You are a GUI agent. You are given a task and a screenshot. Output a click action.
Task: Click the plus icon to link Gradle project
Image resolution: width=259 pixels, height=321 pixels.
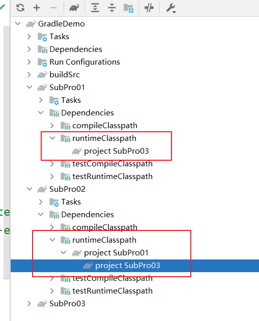pyautogui.click(x=37, y=8)
